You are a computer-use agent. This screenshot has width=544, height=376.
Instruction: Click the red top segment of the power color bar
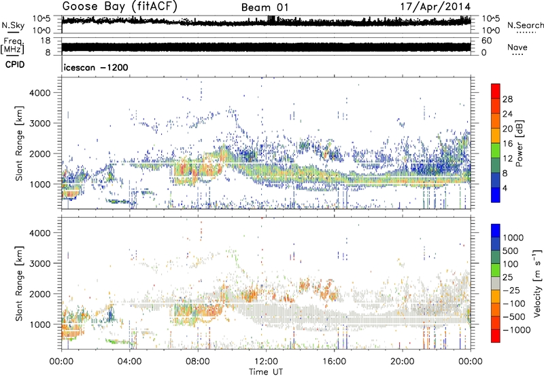[x=496, y=91]
